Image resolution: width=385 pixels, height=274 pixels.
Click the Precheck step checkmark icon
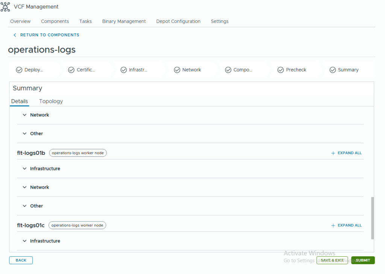(280, 70)
